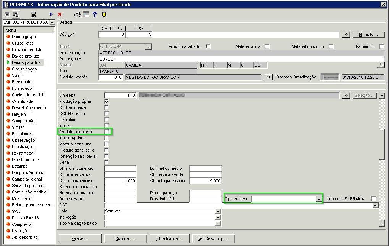Enable Produto de terceiro checkbox
The width and height of the screenshot is (389, 246).
[x=107, y=150]
